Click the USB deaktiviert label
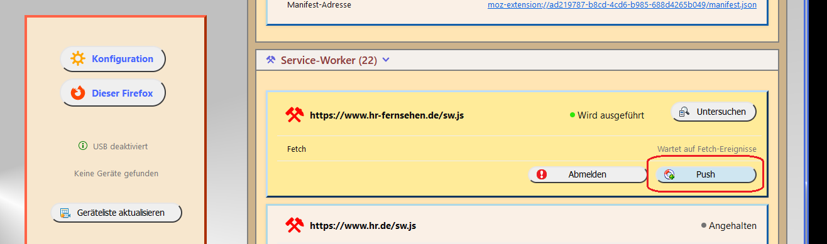Viewport: 827px width, 244px height. click(x=121, y=146)
